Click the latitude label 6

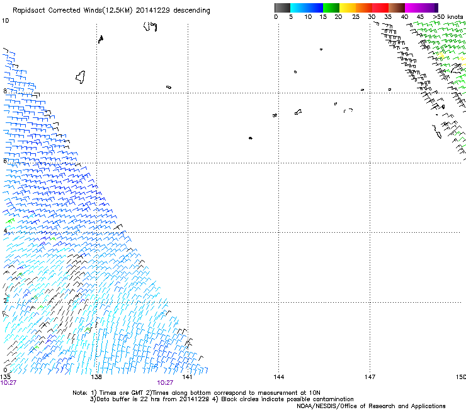tap(5, 161)
